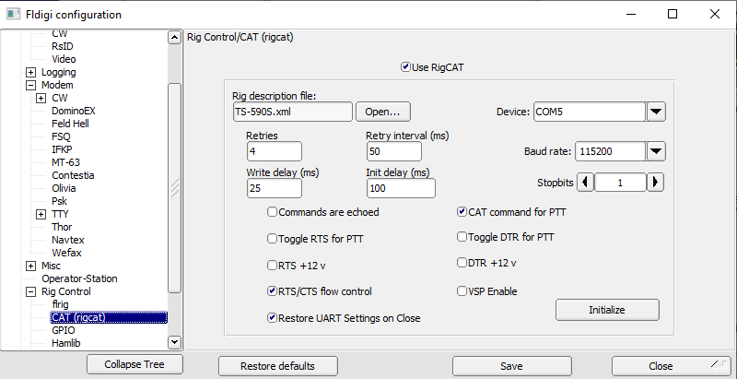Viewport: 737px width, 379px height.
Task: Click the tree vertical scrollbar thumb
Action: (174, 188)
